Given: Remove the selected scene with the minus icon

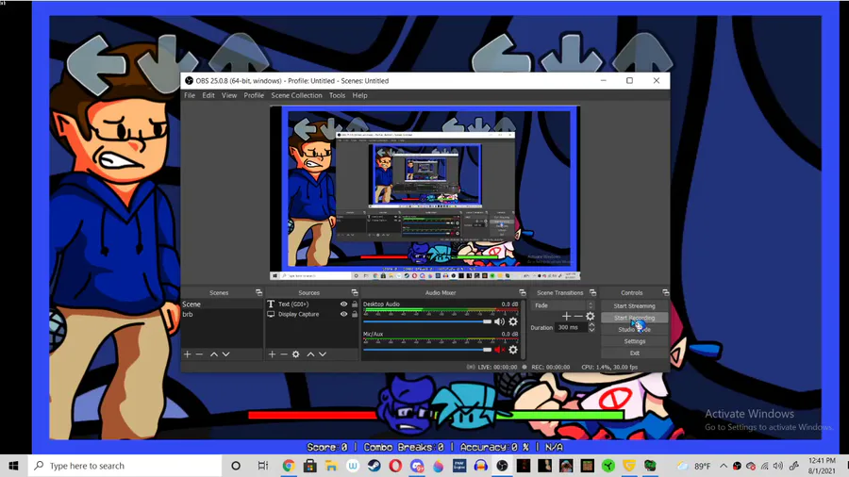Looking at the screenshot, I should point(199,354).
